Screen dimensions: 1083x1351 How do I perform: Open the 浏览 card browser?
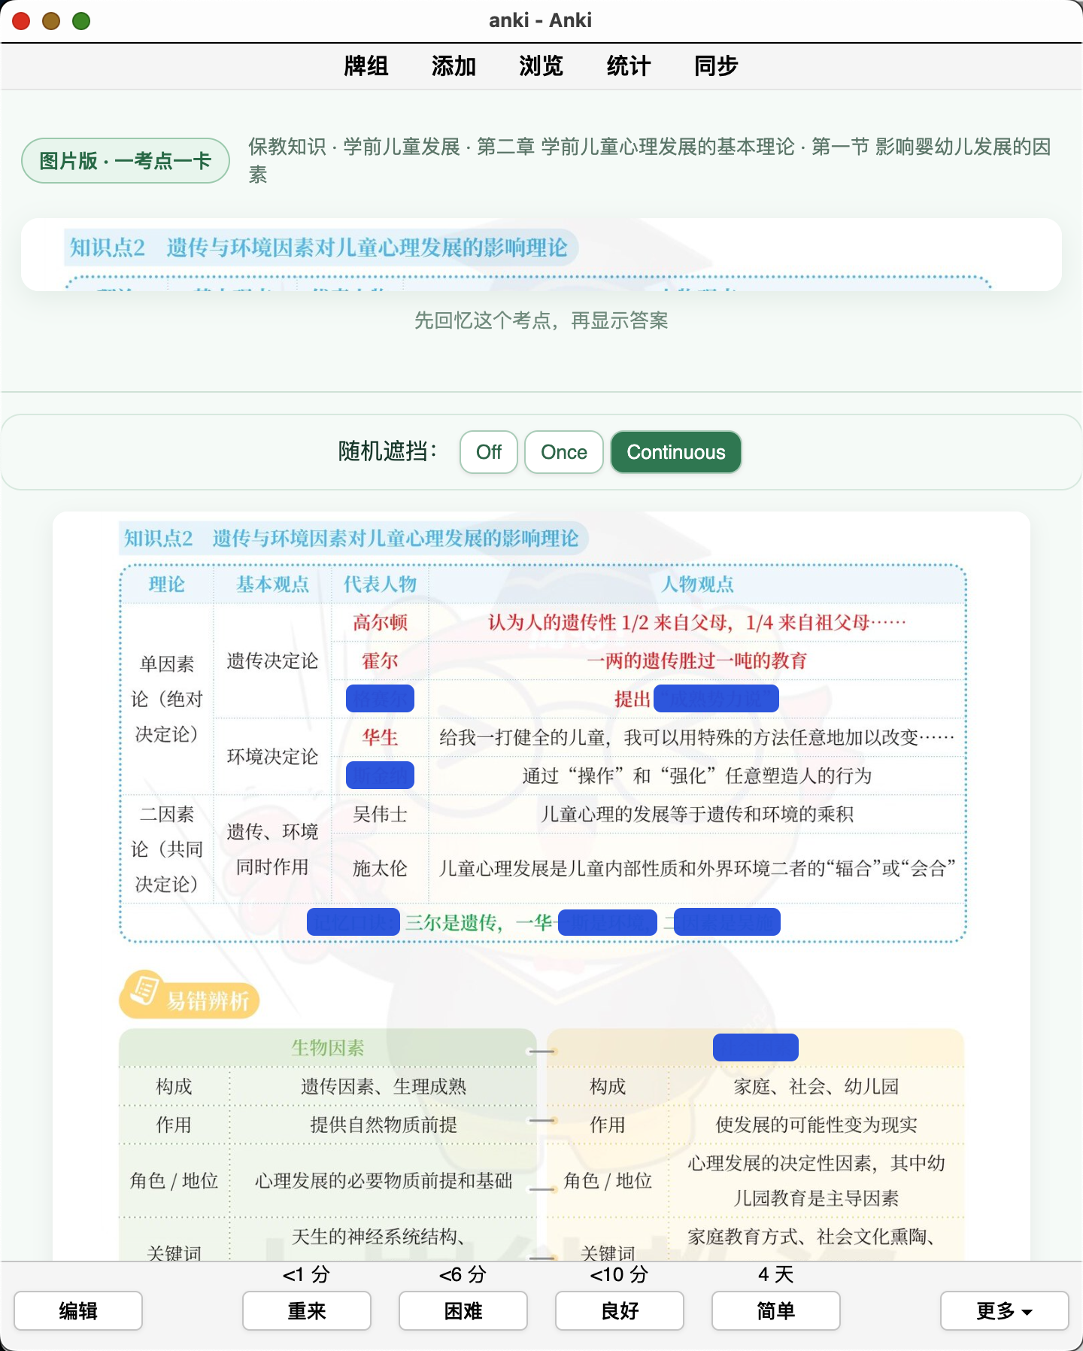coord(541,66)
